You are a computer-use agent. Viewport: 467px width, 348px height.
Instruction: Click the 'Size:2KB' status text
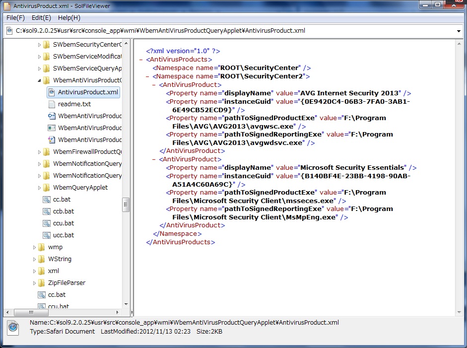pyautogui.click(x=209, y=332)
